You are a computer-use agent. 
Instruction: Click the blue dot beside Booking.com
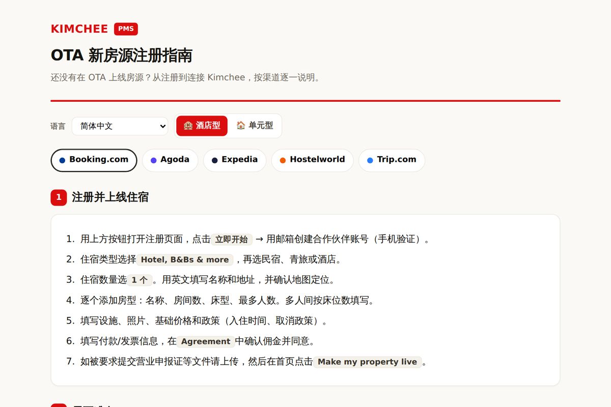pos(62,160)
